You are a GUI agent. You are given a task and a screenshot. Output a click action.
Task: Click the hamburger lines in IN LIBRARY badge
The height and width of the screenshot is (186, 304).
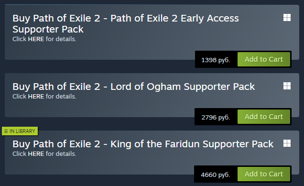click(x=6, y=131)
